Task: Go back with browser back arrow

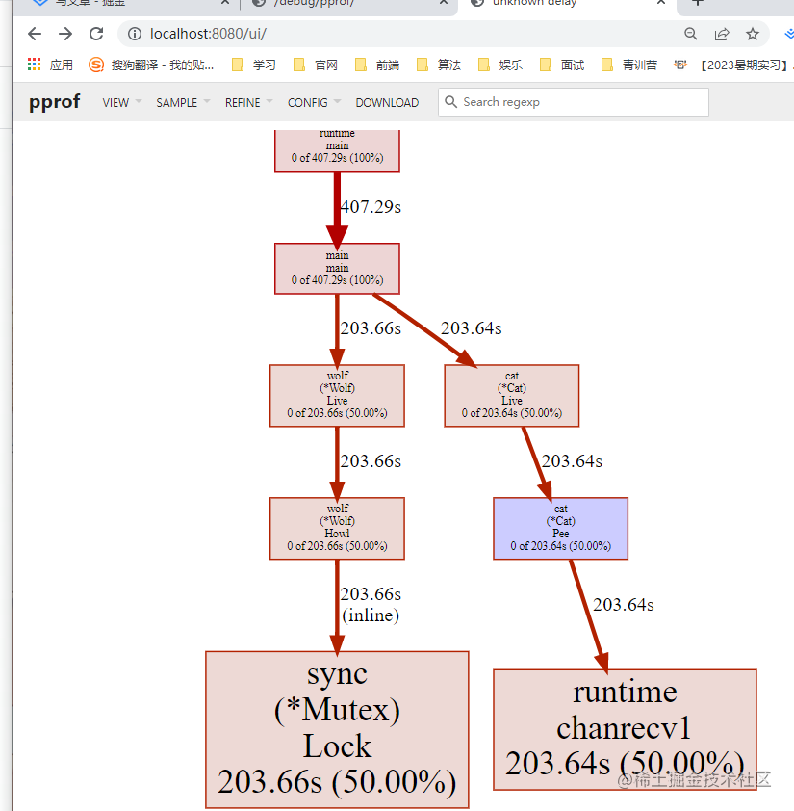Action: [x=35, y=34]
